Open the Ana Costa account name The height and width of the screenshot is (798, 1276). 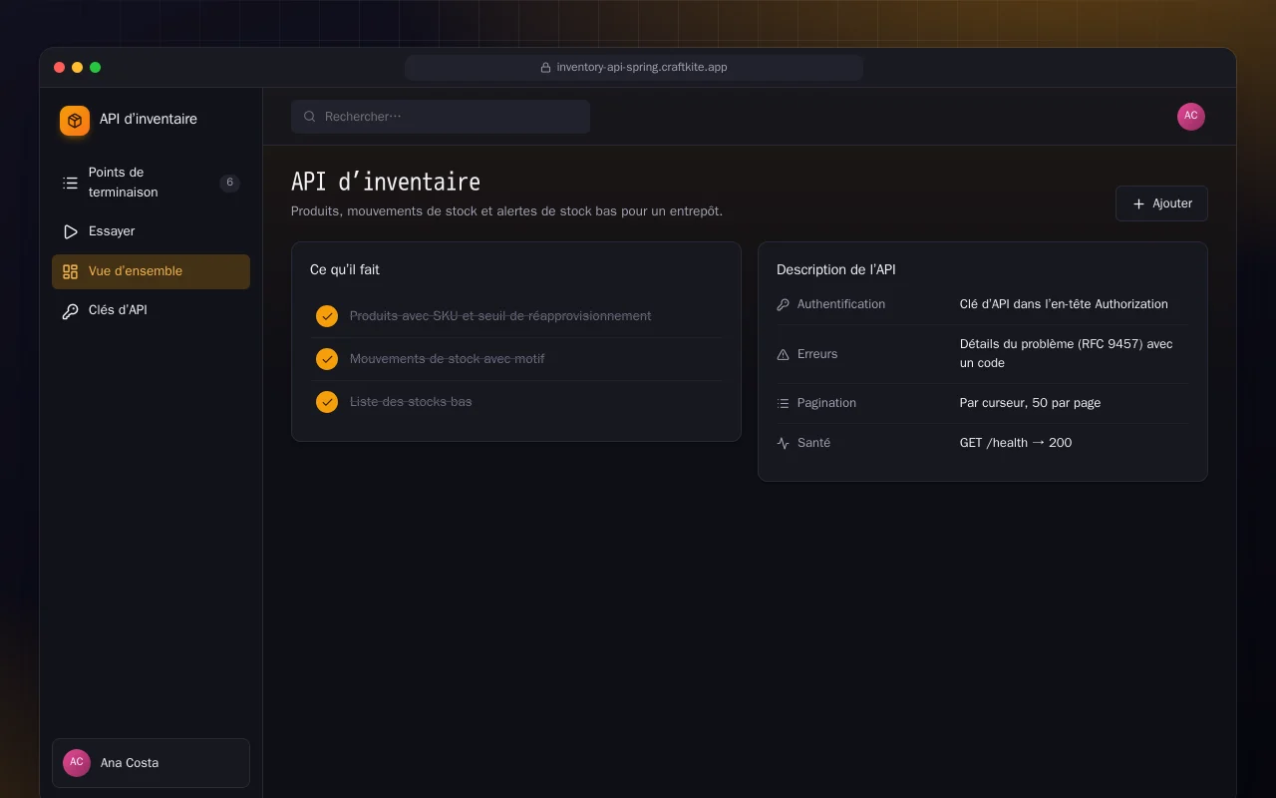tap(130, 763)
